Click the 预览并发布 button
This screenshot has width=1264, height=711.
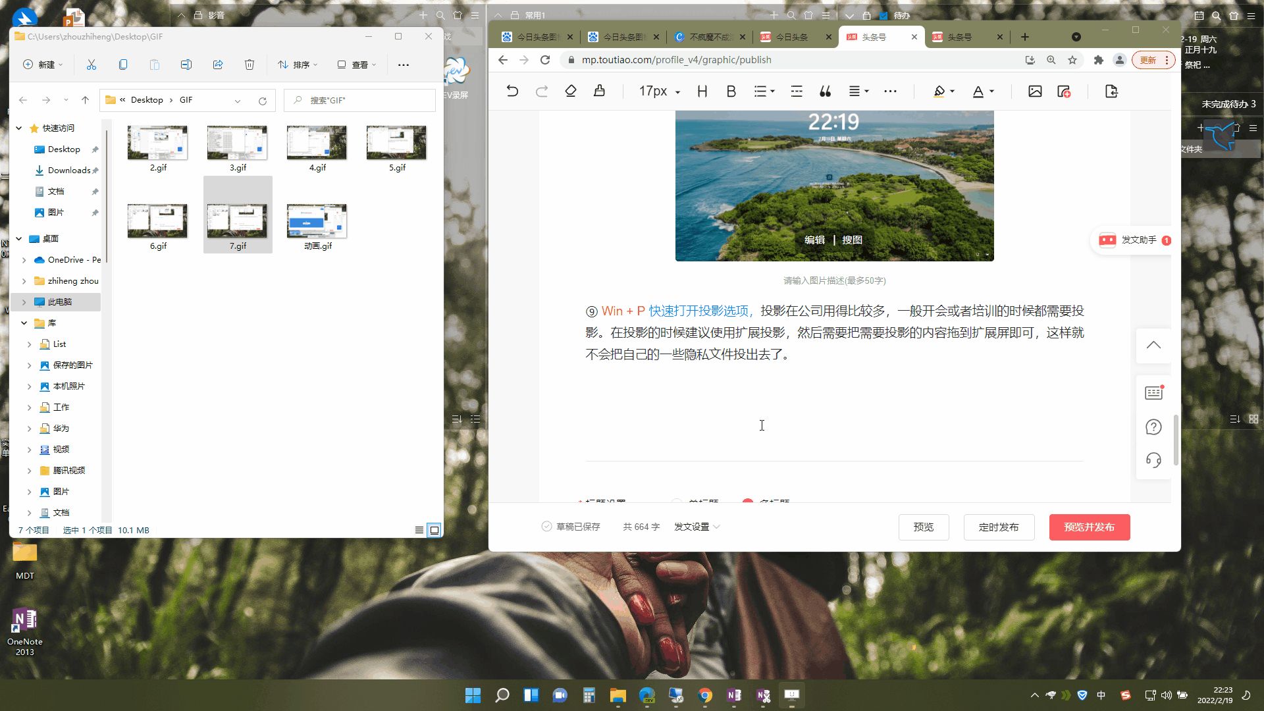click(1089, 527)
